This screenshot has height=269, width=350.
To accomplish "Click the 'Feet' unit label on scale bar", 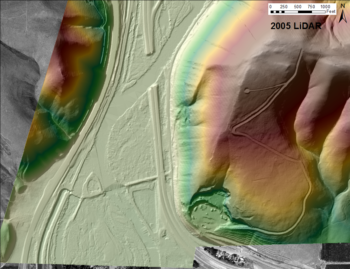I will tap(331, 12).
